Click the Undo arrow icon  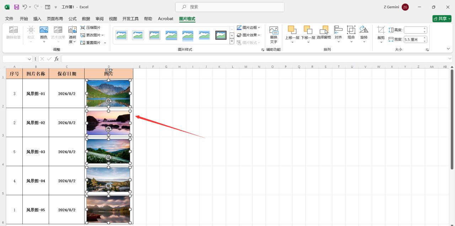(x=25, y=7)
